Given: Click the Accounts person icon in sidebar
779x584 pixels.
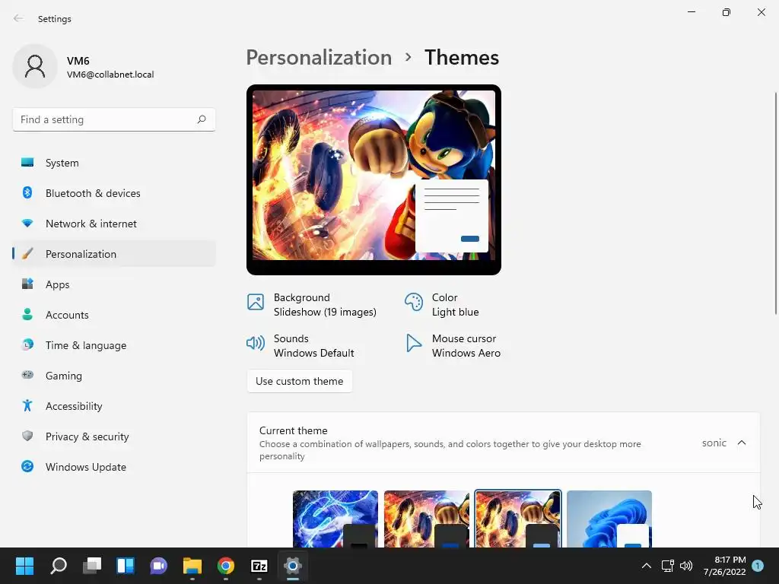Looking at the screenshot, I should tap(27, 314).
